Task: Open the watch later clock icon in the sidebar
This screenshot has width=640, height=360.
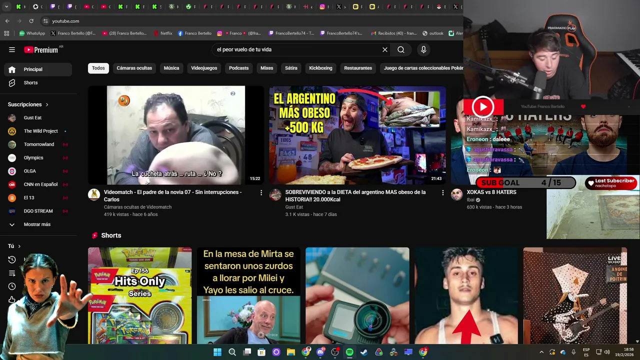Action: coord(12,286)
